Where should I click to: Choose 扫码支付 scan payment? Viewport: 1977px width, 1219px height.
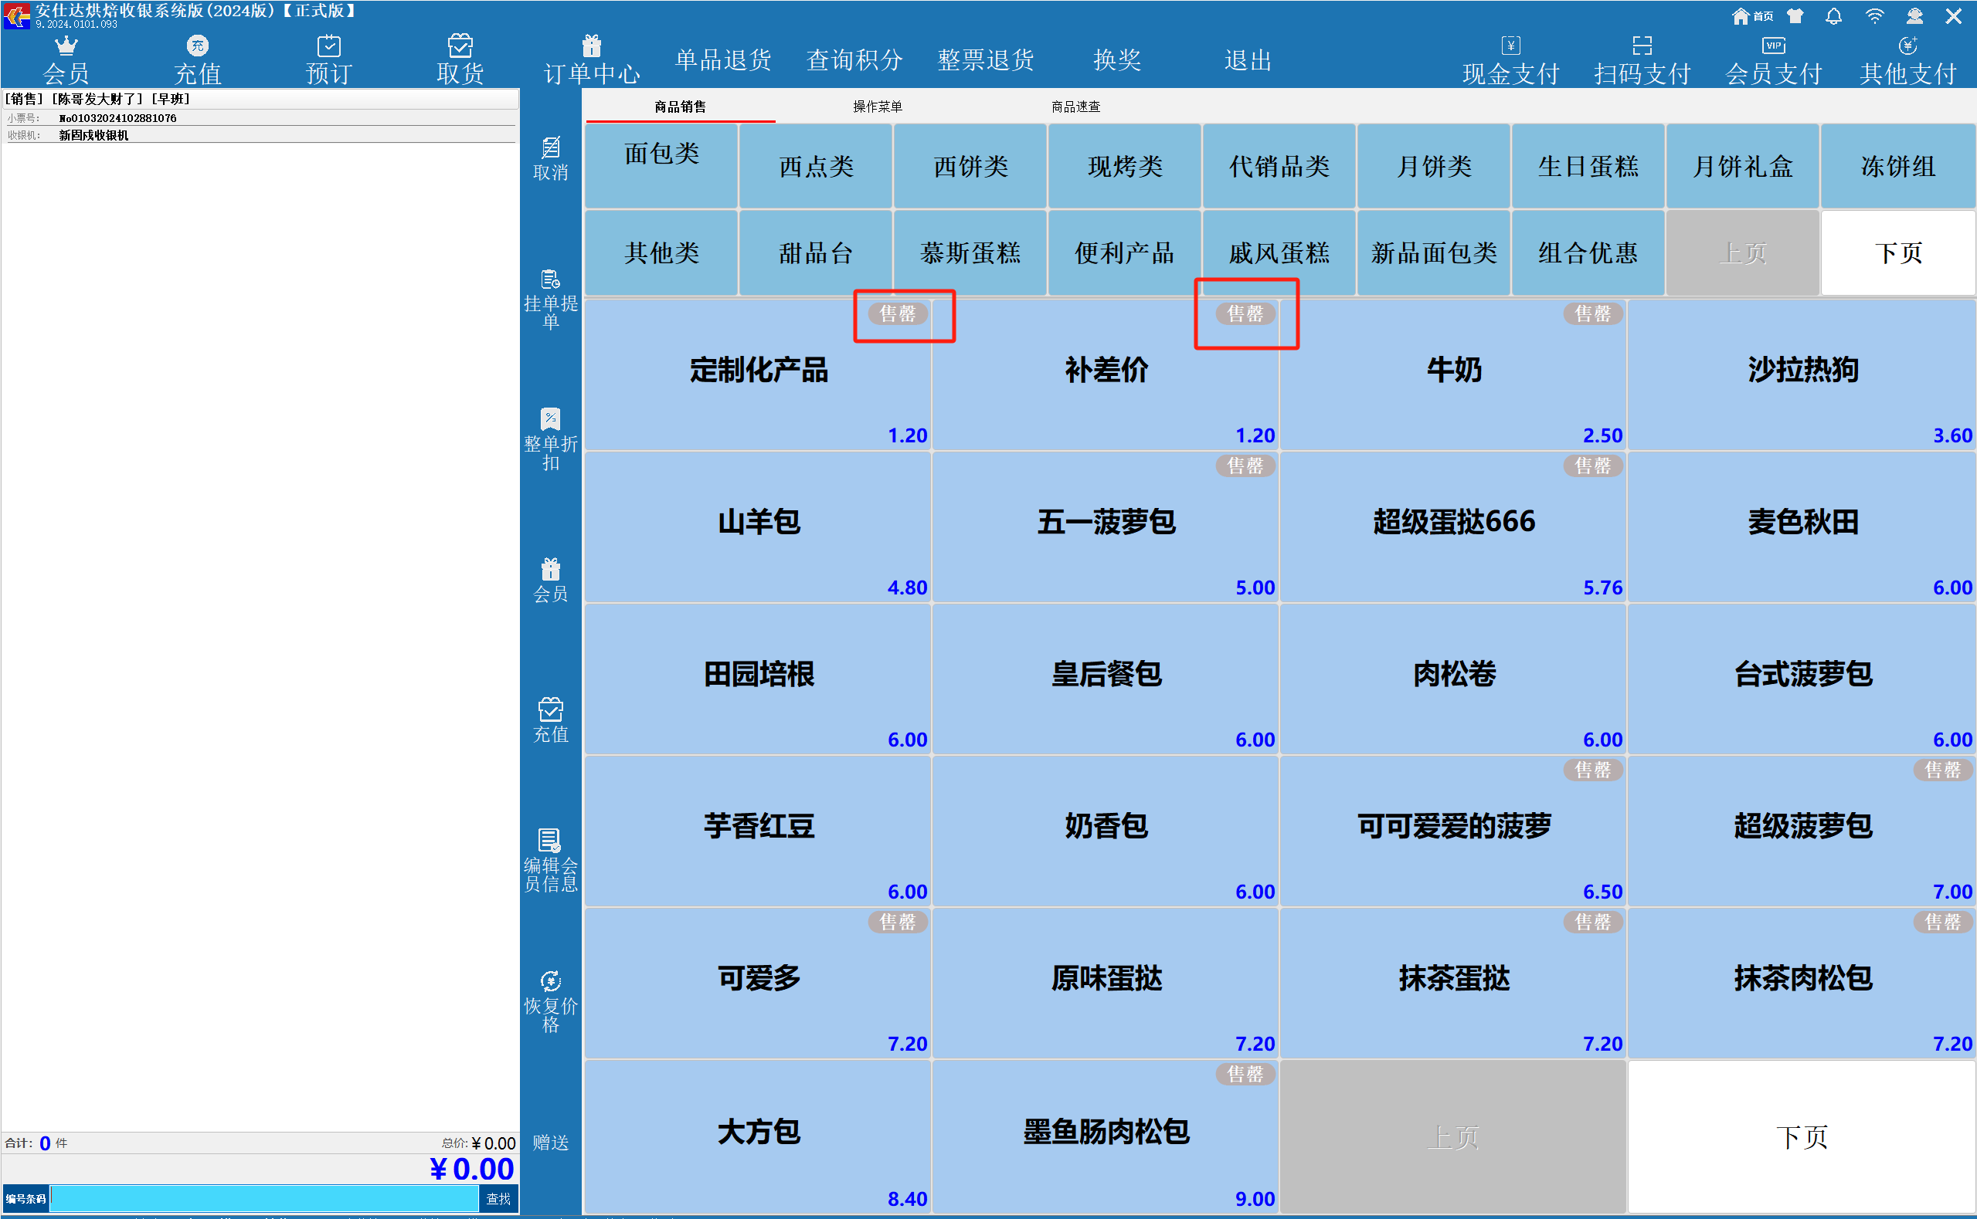(1642, 59)
